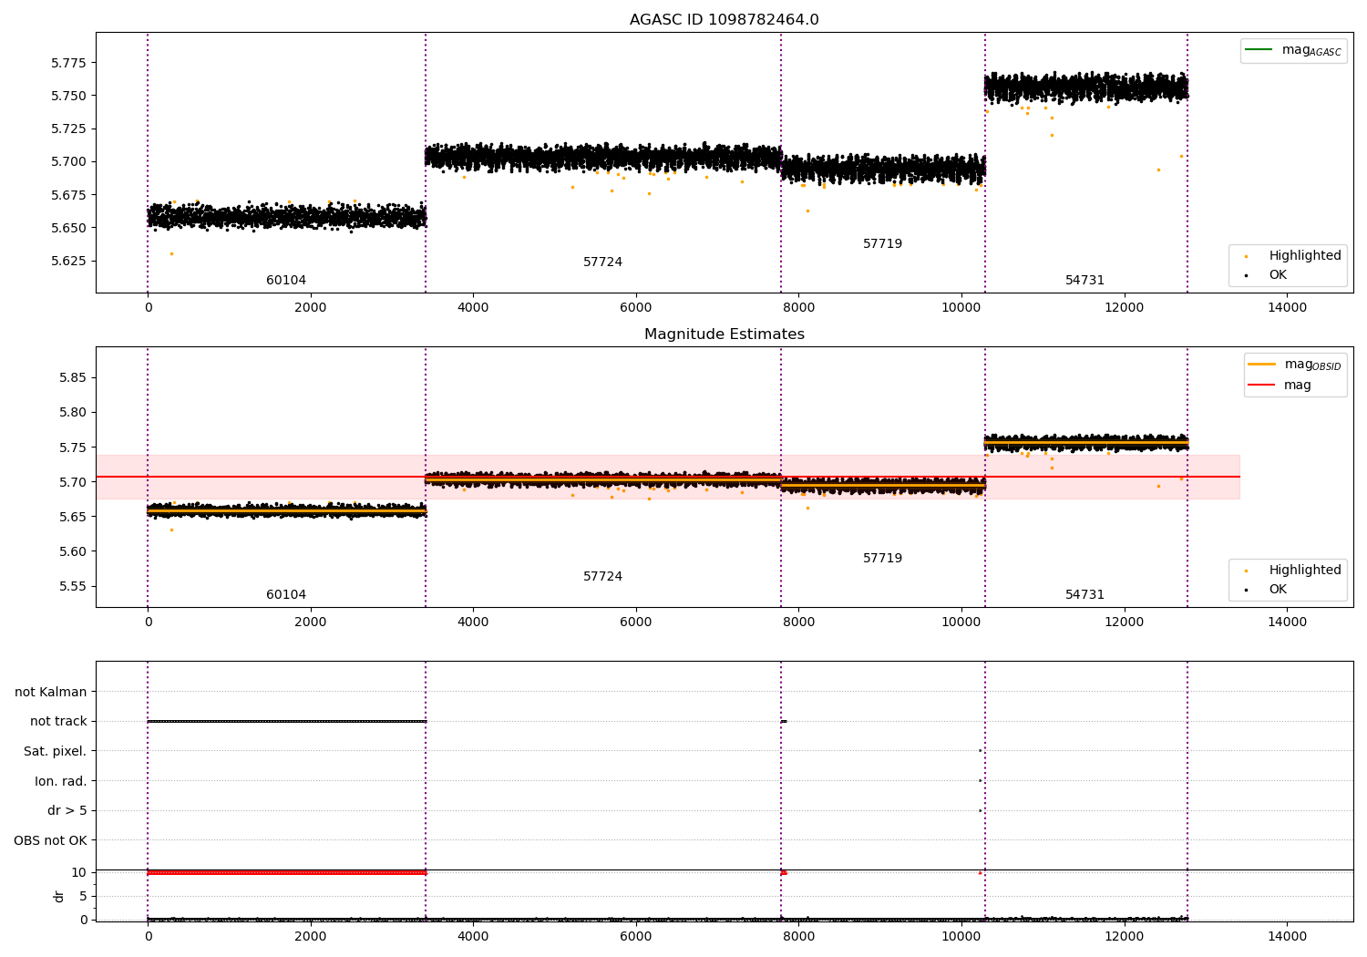Click the 5.625 y-axis tick label

click(x=68, y=261)
